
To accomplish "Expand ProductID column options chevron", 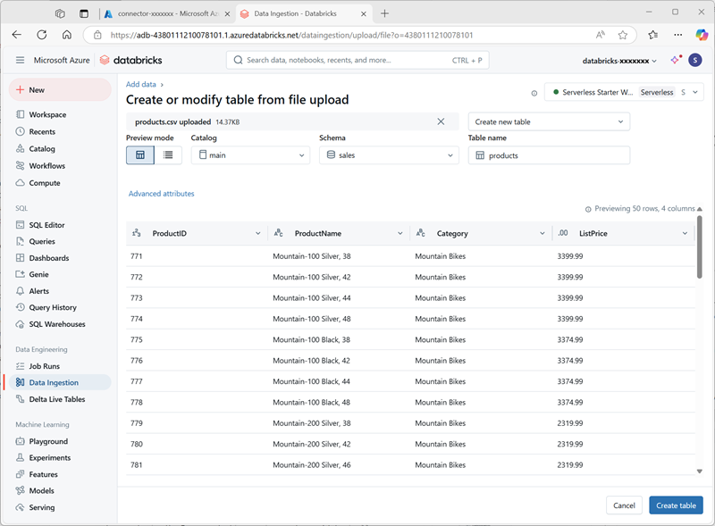I will pos(257,233).
